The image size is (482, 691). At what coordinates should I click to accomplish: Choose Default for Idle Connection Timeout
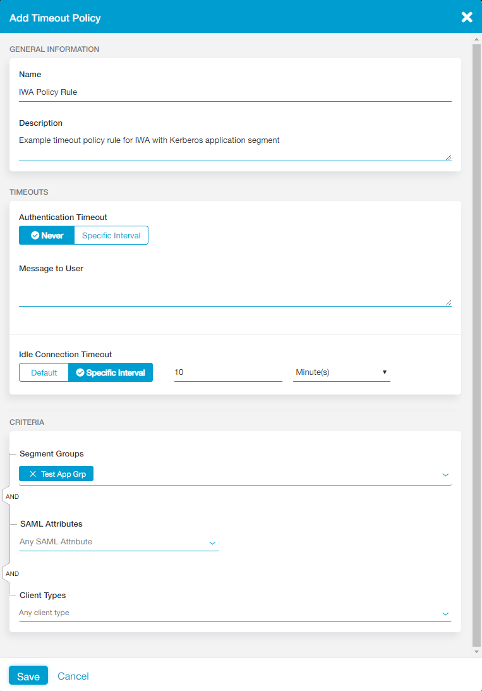(44, 373)
